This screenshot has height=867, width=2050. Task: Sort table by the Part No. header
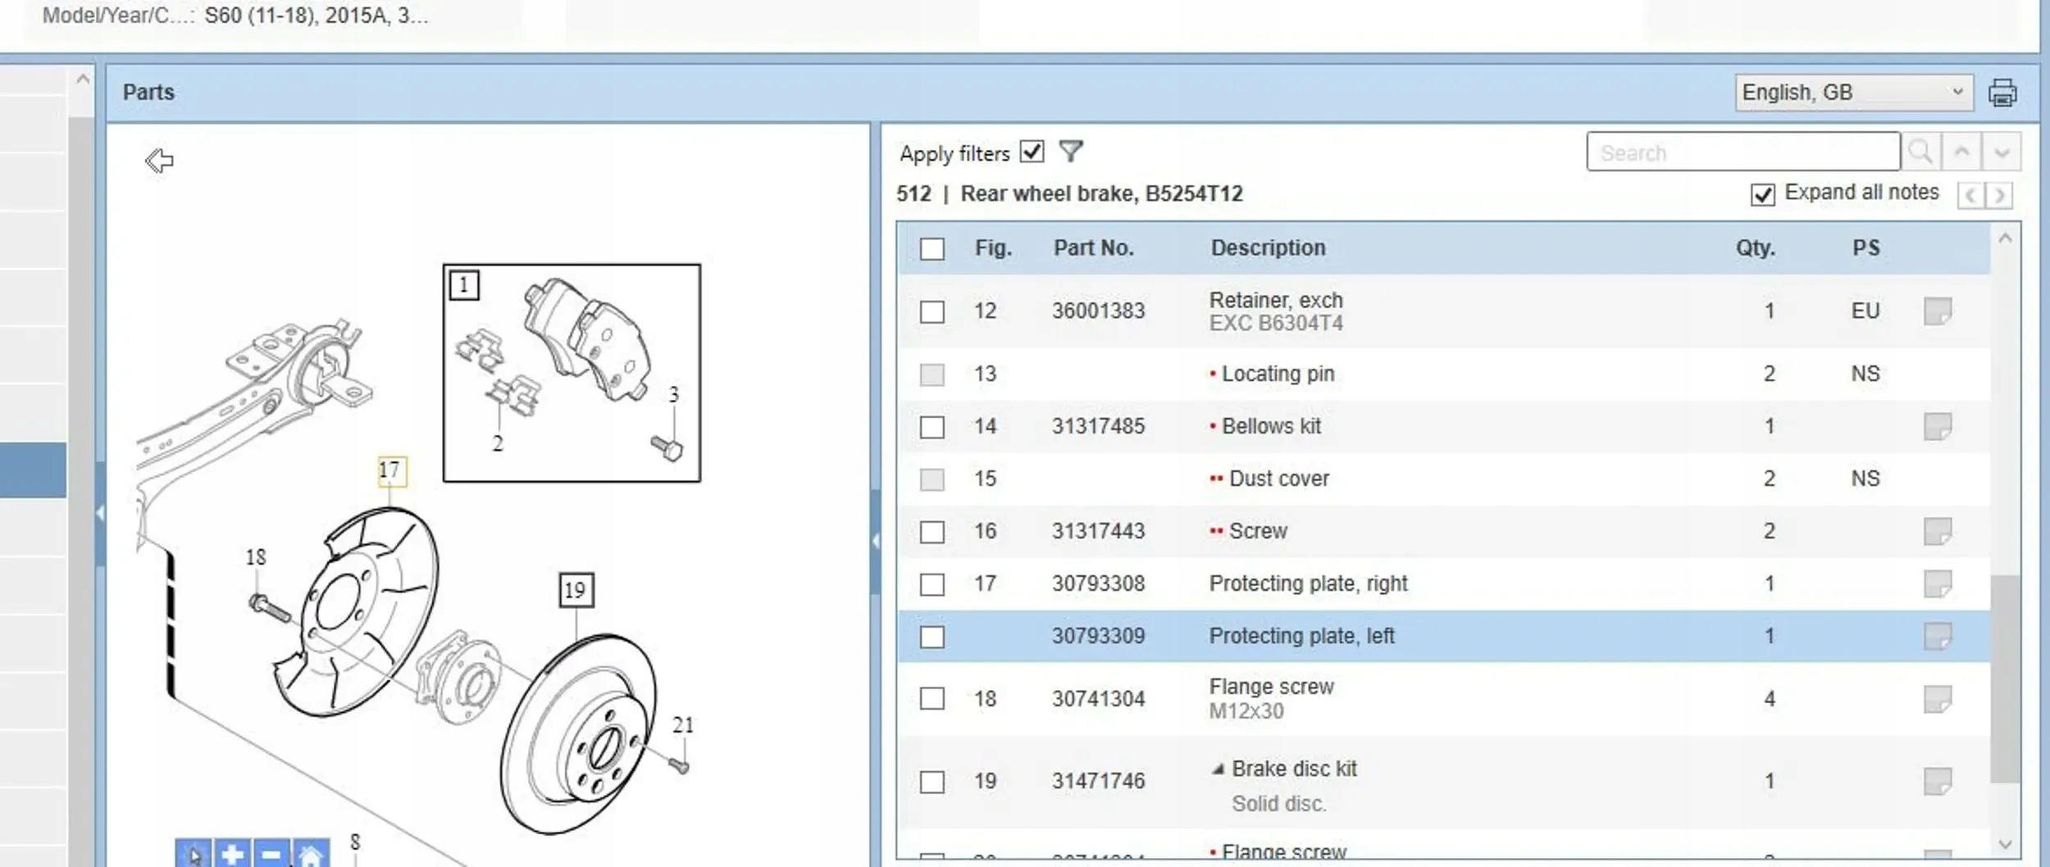[1094, 247]
